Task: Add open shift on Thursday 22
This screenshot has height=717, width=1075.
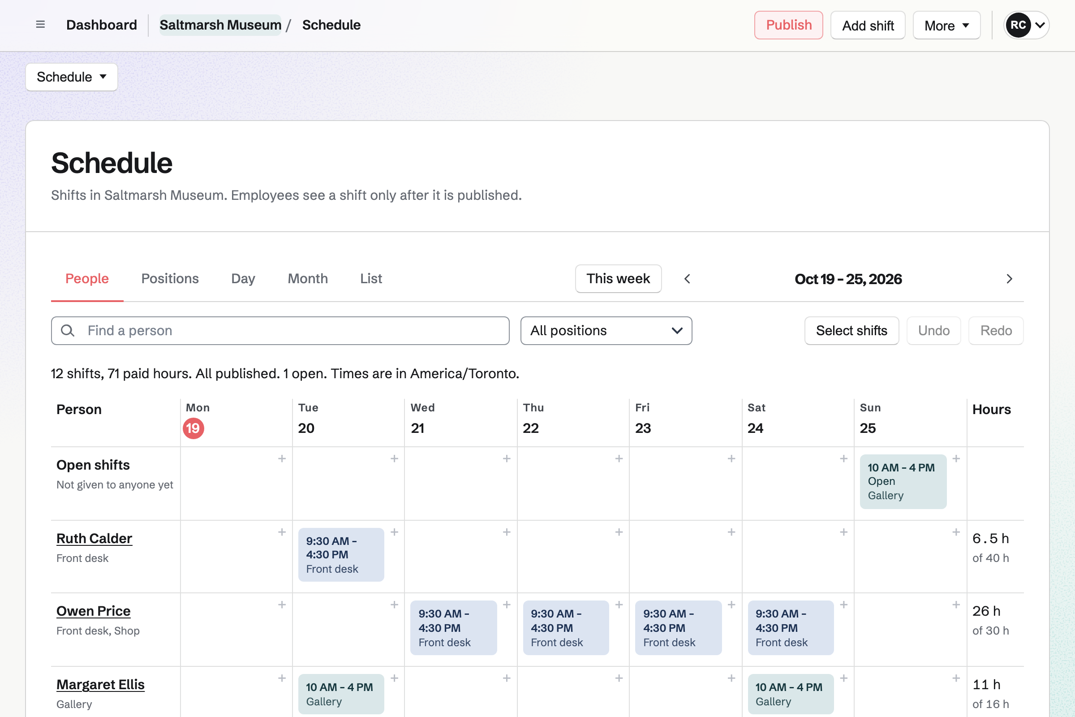Action: pos(619,458)
